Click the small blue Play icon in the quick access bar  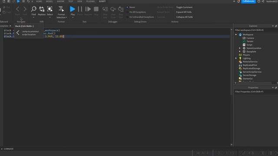(x=18, y=1)
